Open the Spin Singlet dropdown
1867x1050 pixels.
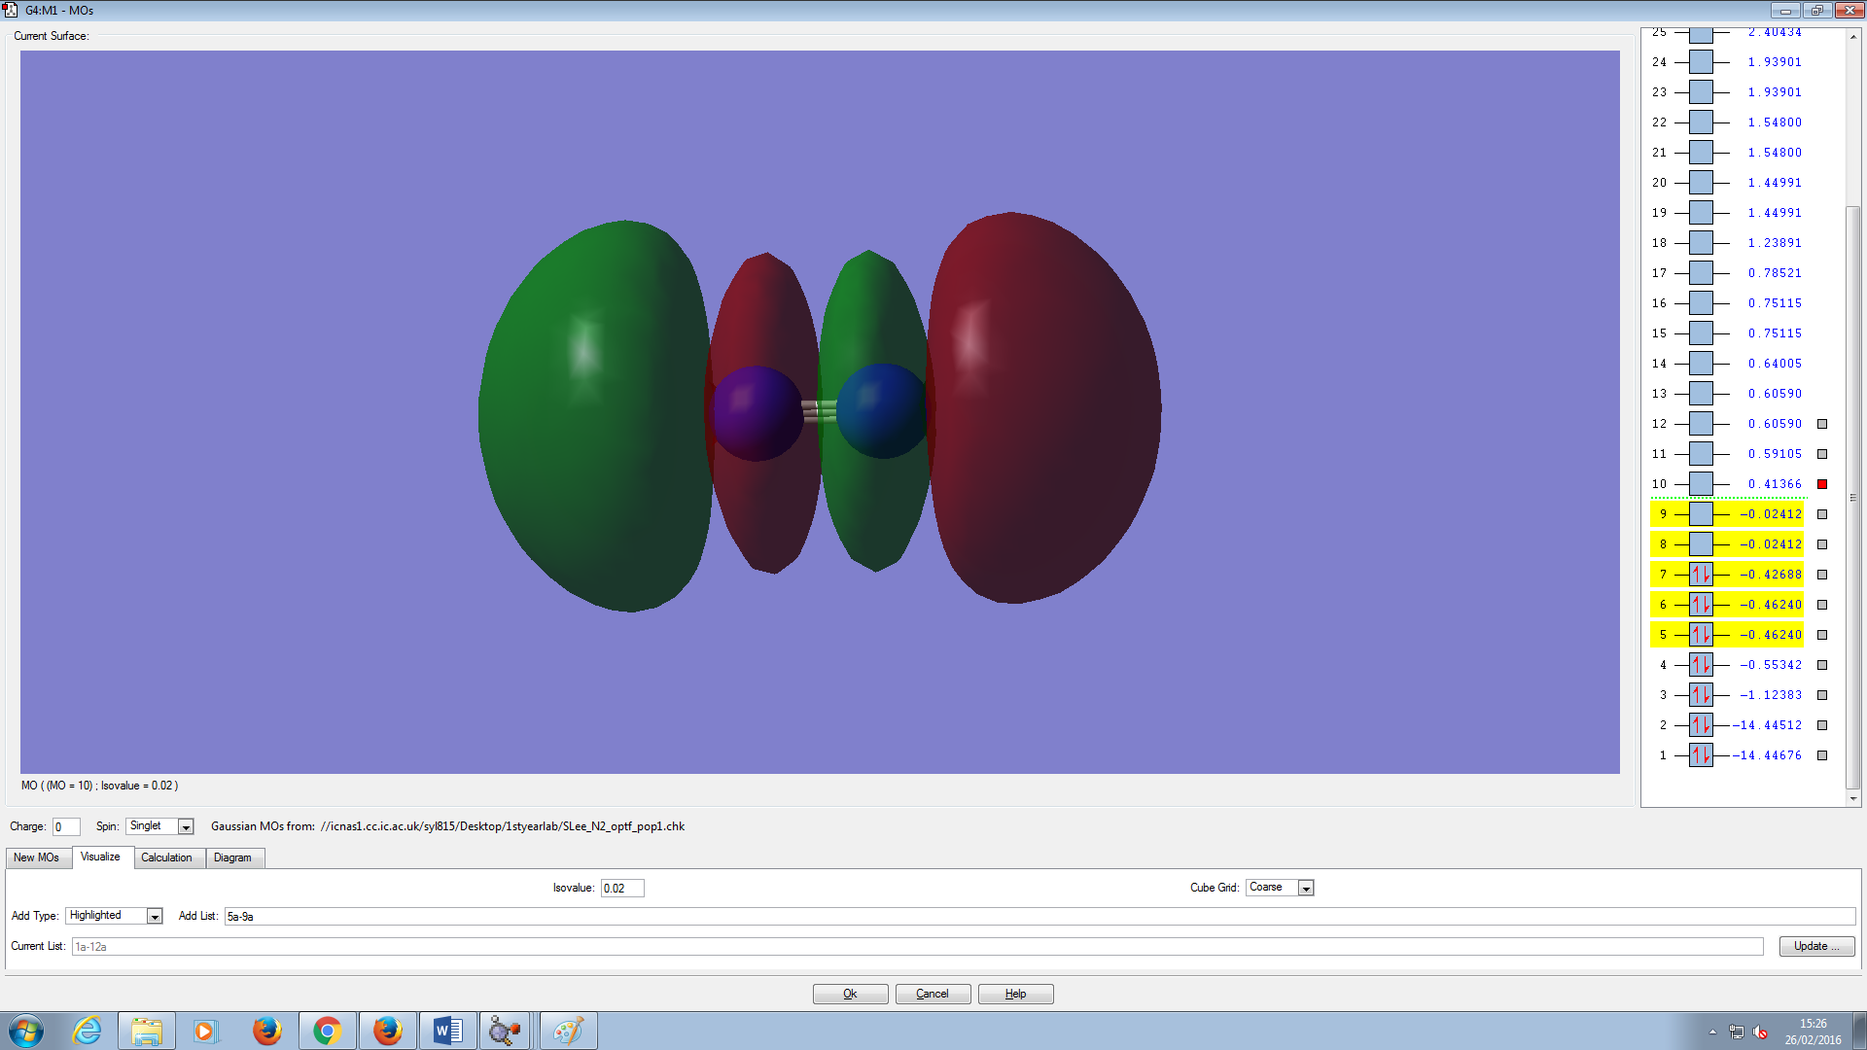[186, 826]
